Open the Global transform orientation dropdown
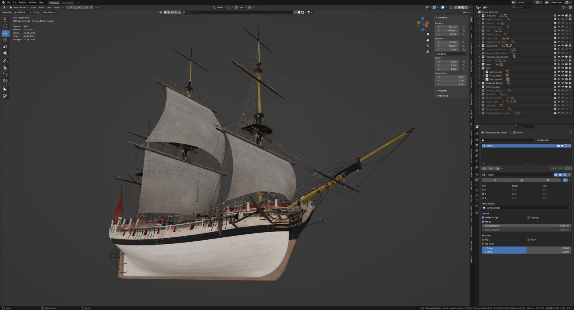 click(x=219, y=7)
